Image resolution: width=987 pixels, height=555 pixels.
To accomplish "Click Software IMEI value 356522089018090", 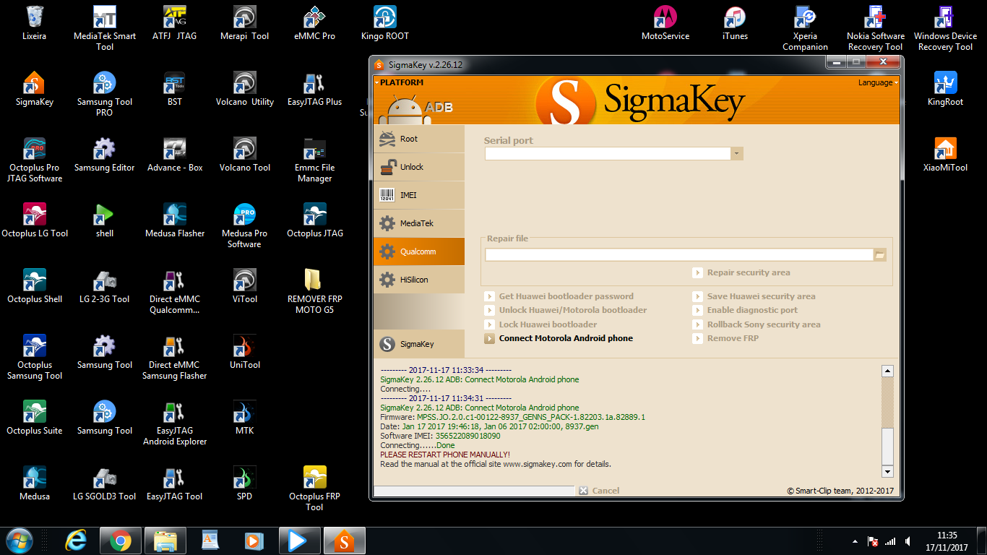I will tap(467, 436).
